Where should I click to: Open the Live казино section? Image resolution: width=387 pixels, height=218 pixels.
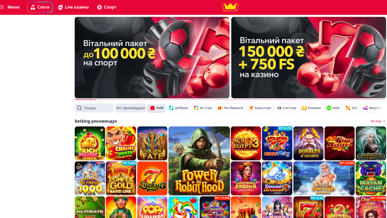coord(73,7)
